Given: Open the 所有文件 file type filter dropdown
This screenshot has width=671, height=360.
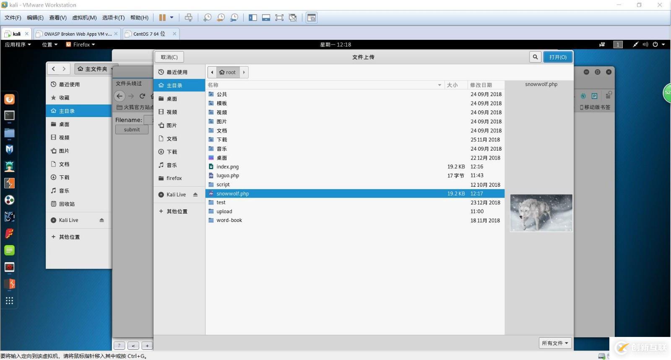Looking at the screenshot, I should (x=555, y=343).
